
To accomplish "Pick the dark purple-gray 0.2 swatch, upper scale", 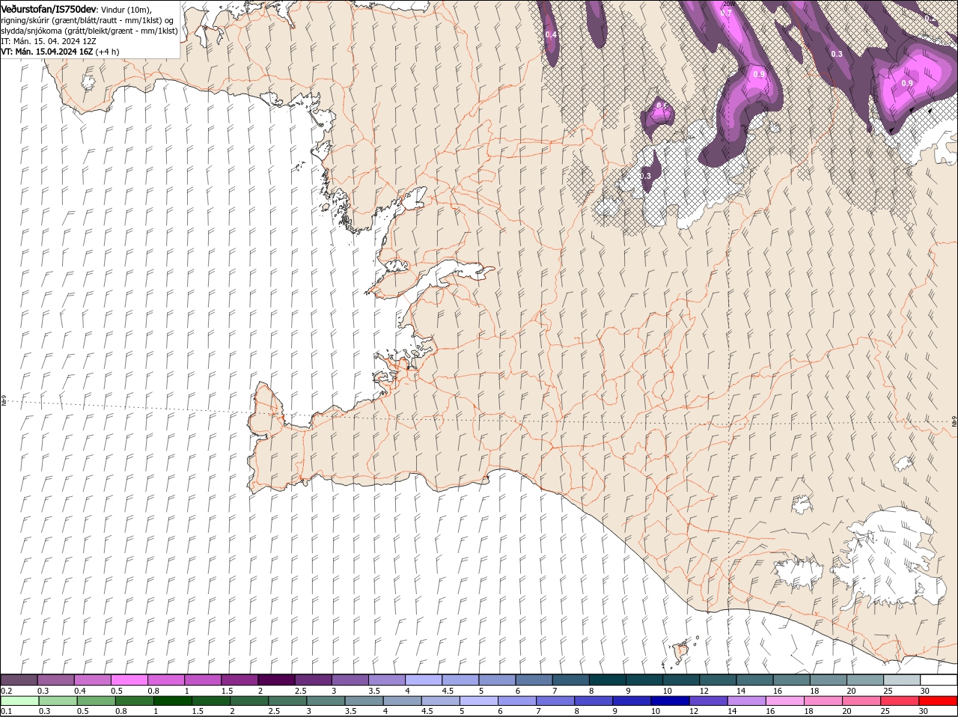I will [19, 680].
